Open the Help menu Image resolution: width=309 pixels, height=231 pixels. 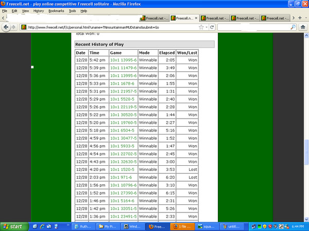pos(84,11)
